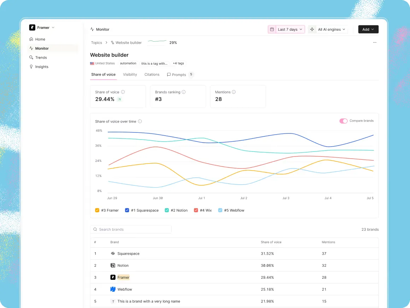Uncheck the #4 Wix legend checkbox
This screenshot has width=410, height=308.
[196, 210]
